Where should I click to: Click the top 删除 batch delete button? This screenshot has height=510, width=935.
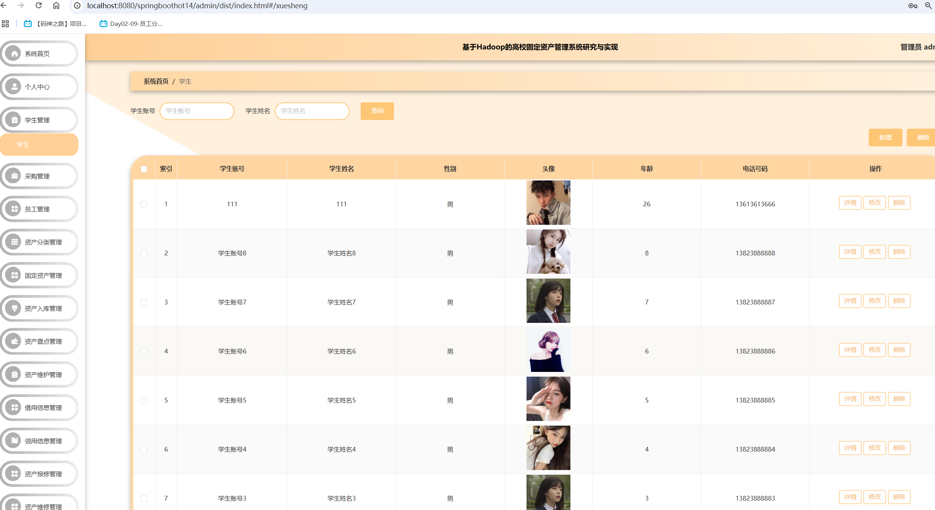921,137
